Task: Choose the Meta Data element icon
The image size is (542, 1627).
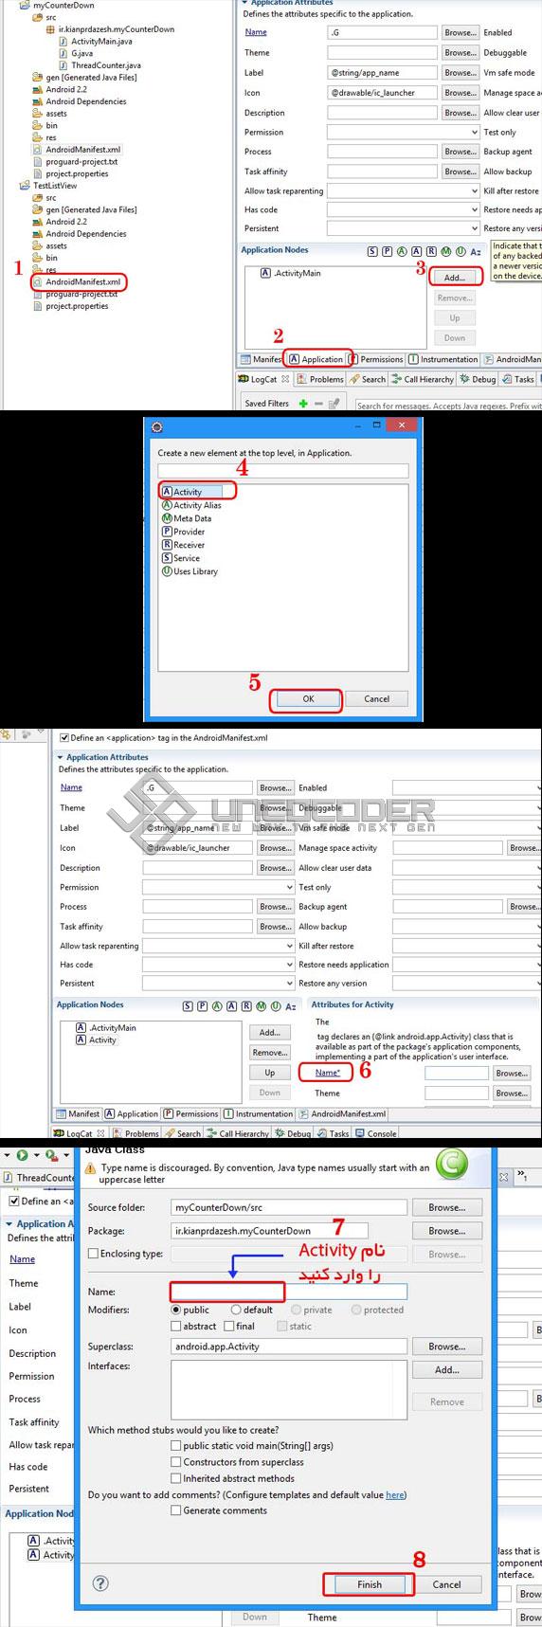Action: [x=167, y=518]
